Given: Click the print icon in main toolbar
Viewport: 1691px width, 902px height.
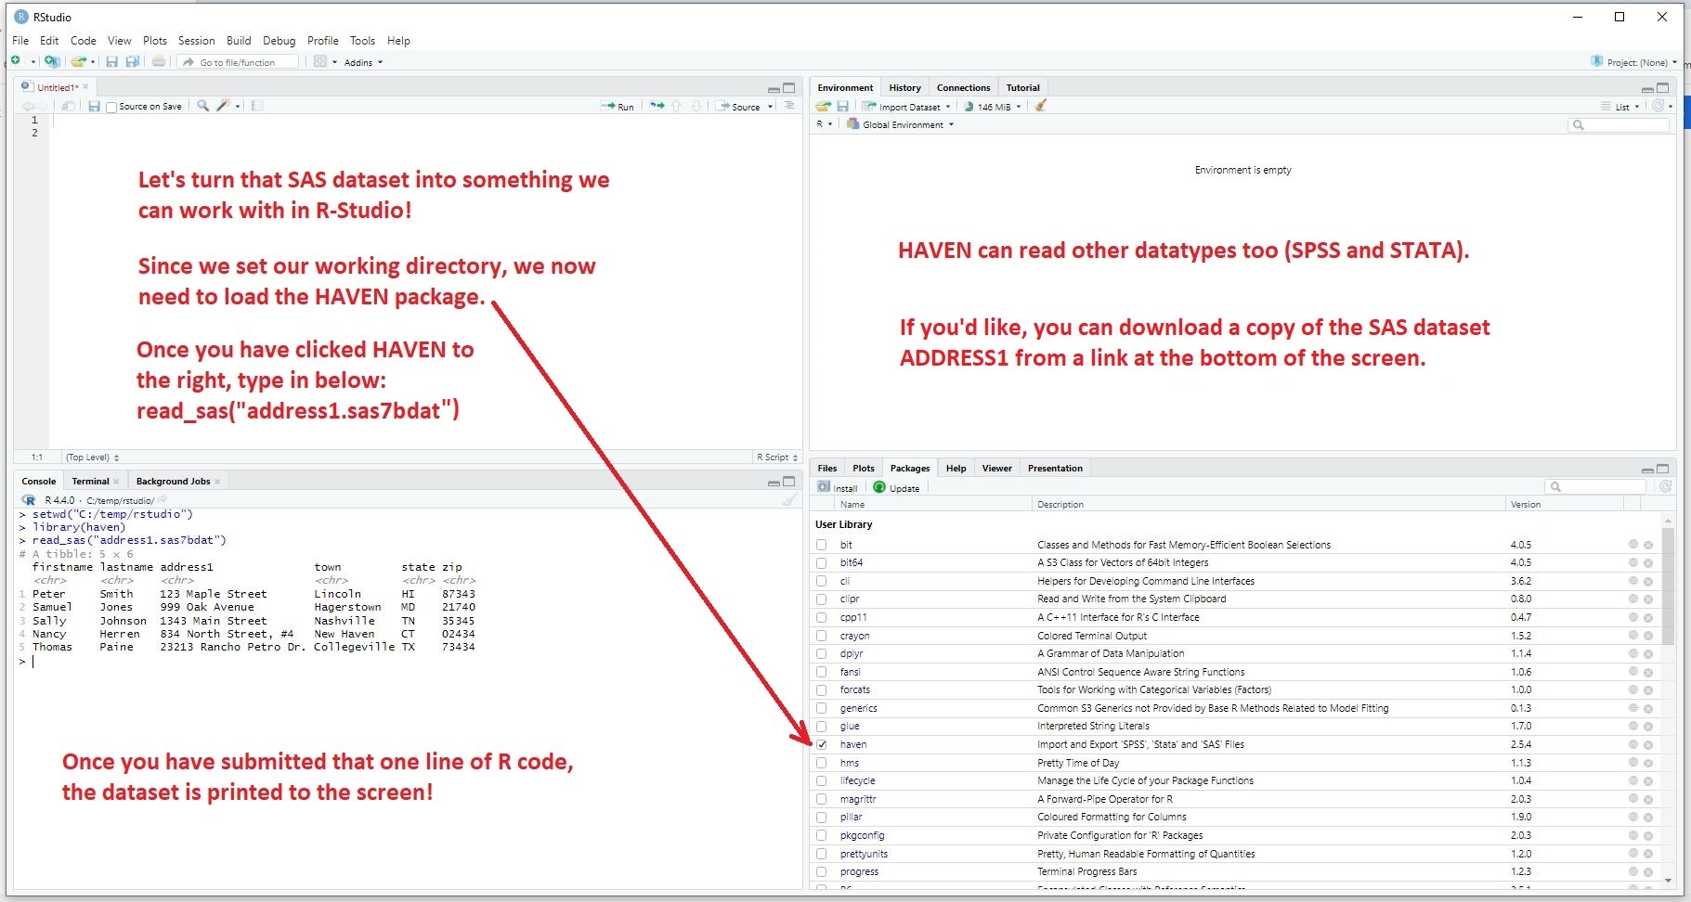Looking at the screenshot, I should pyautogui.click(x=159, y=62).
